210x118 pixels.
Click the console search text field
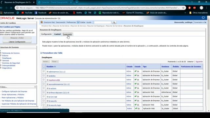[x=103, y=22]
